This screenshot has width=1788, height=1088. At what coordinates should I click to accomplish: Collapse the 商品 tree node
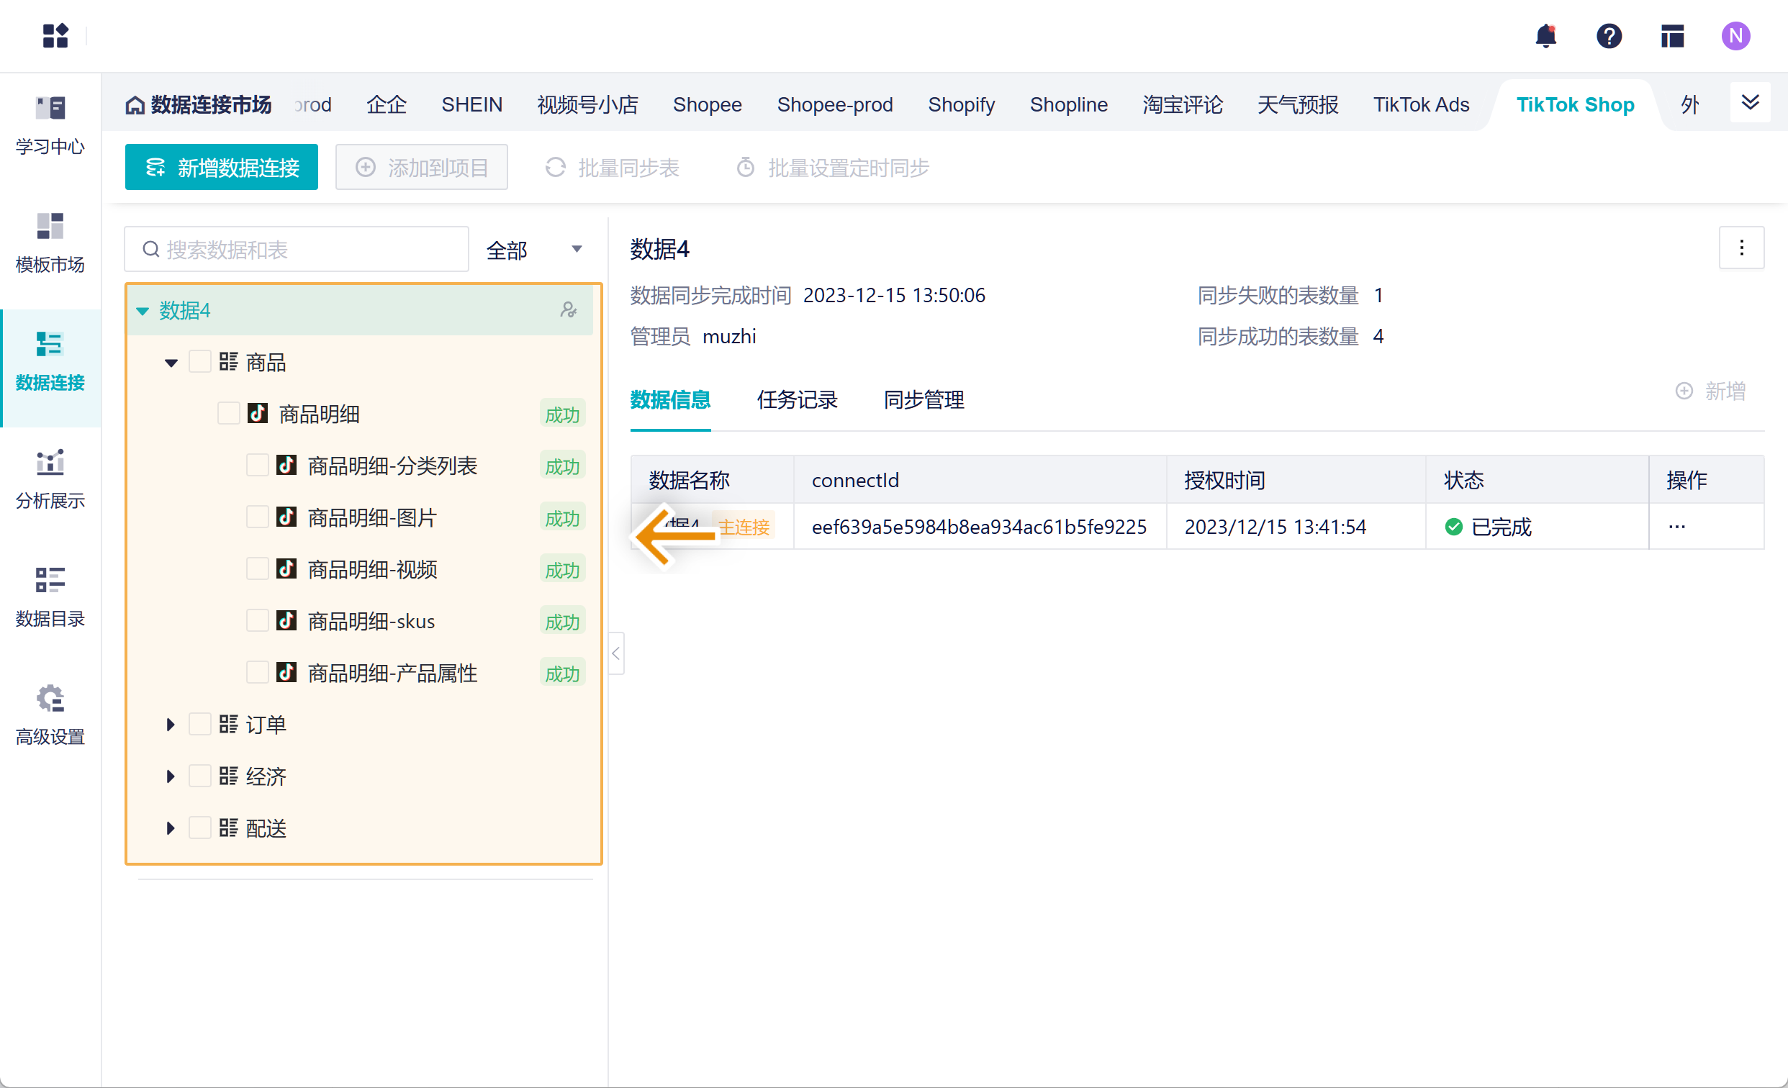171,363
